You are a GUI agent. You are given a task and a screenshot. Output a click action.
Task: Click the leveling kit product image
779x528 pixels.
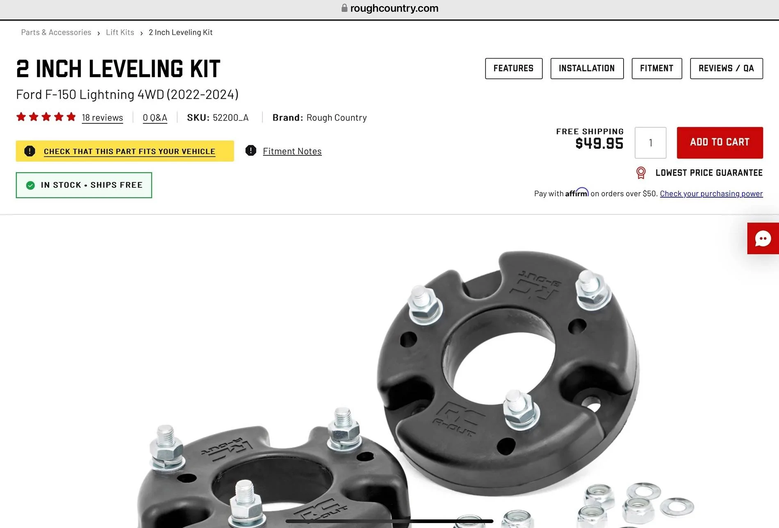pos(414,385)
